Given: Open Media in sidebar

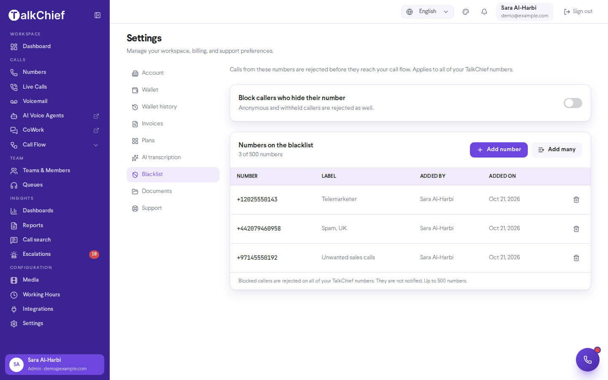Looking at the screenshot, I should 55,280.
